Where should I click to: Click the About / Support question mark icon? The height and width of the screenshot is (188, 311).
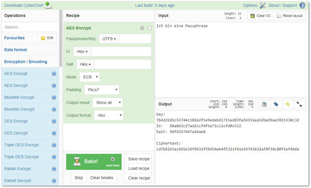point(302,5)
